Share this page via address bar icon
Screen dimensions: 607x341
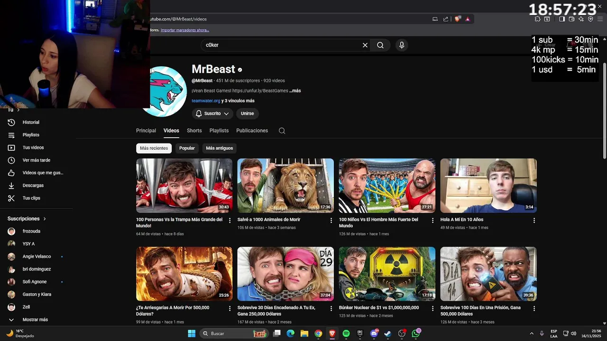tap(446, 19)
